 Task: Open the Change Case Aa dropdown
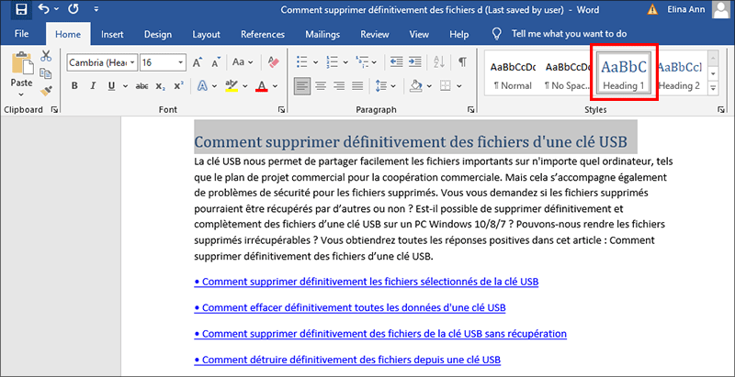(x=243, y=62)
